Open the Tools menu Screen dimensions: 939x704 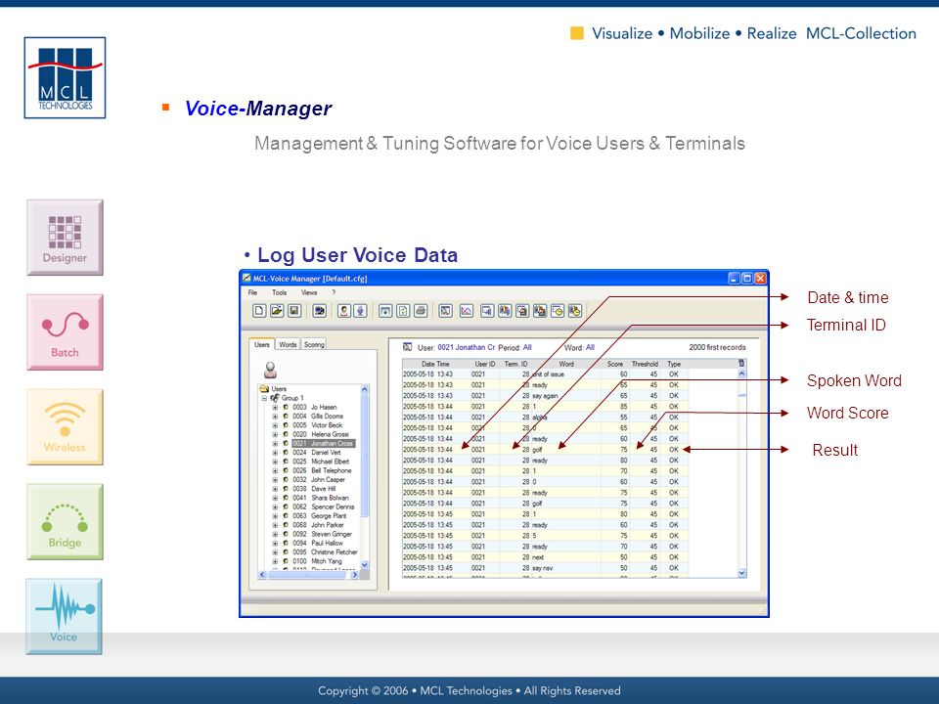pyautogui.click(x=279, y=292)
